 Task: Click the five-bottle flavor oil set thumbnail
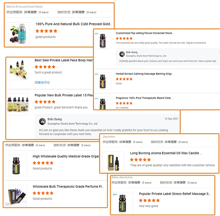pos(18,104)
